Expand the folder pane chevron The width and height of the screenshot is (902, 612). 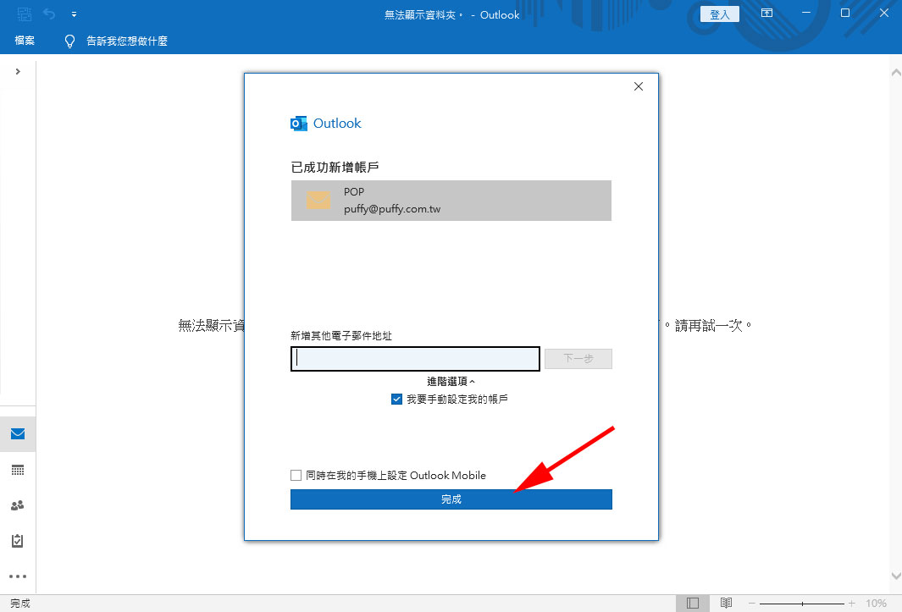(x=18, y=71)
